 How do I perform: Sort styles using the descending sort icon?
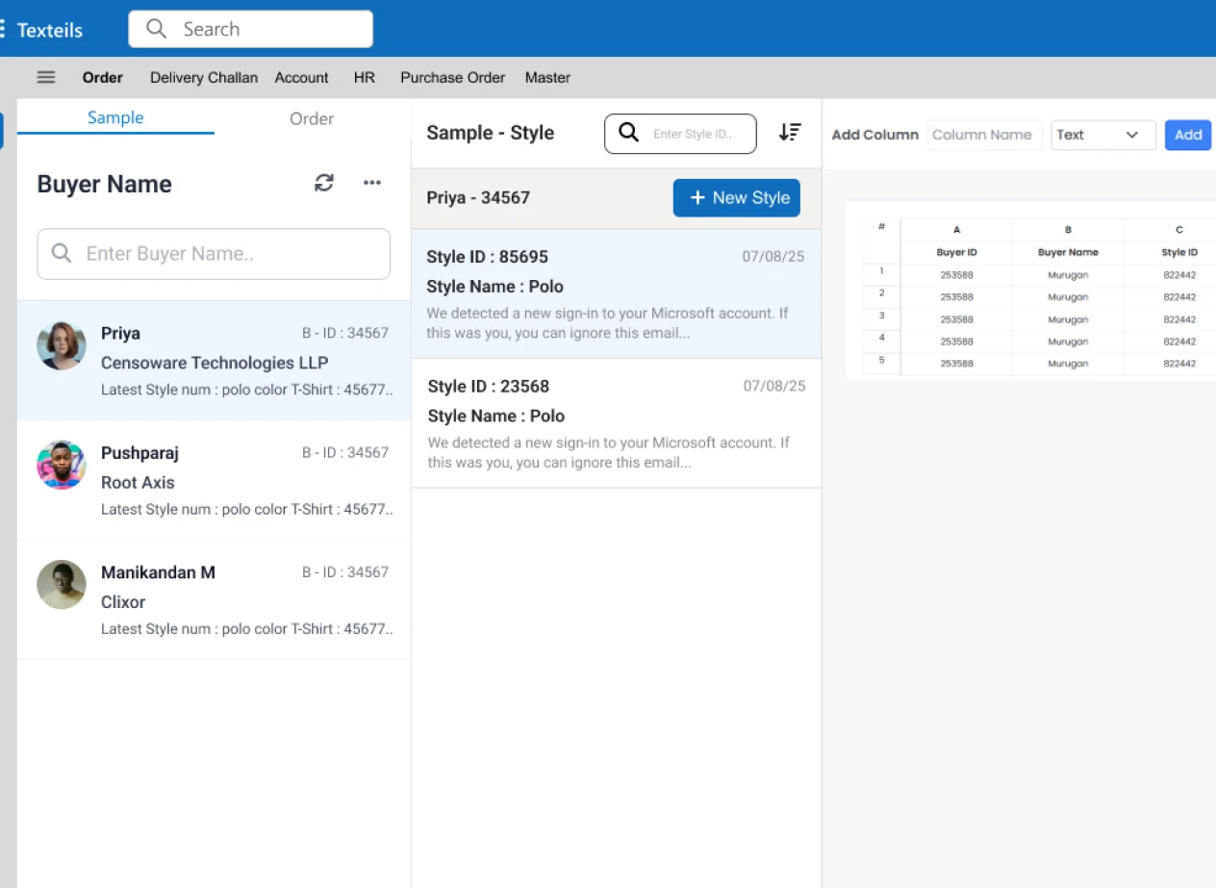[x=790, y=134]
